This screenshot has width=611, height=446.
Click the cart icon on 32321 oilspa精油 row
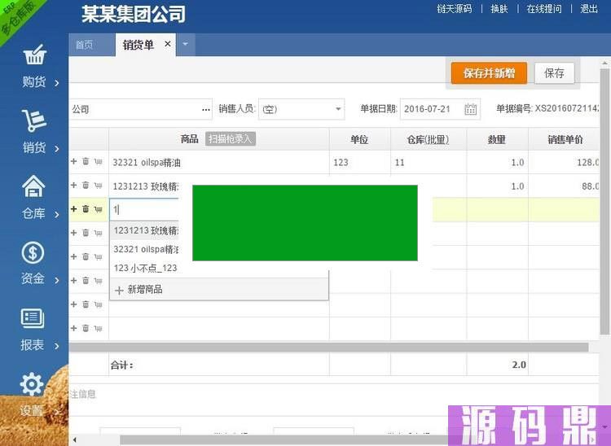[99, 161]
